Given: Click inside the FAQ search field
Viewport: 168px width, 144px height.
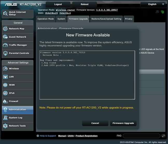Looking at the screenshot, I should point(142,136).
